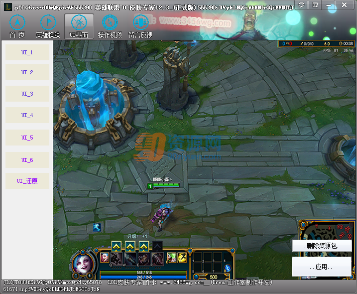The image size is (357, 294).
Task: Click the W ability icon in preview
Action: 130,259
